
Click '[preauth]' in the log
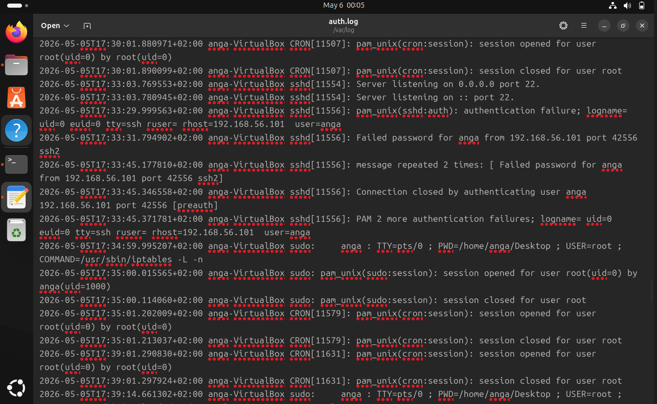pyautogui.click(x=195, y=205)
